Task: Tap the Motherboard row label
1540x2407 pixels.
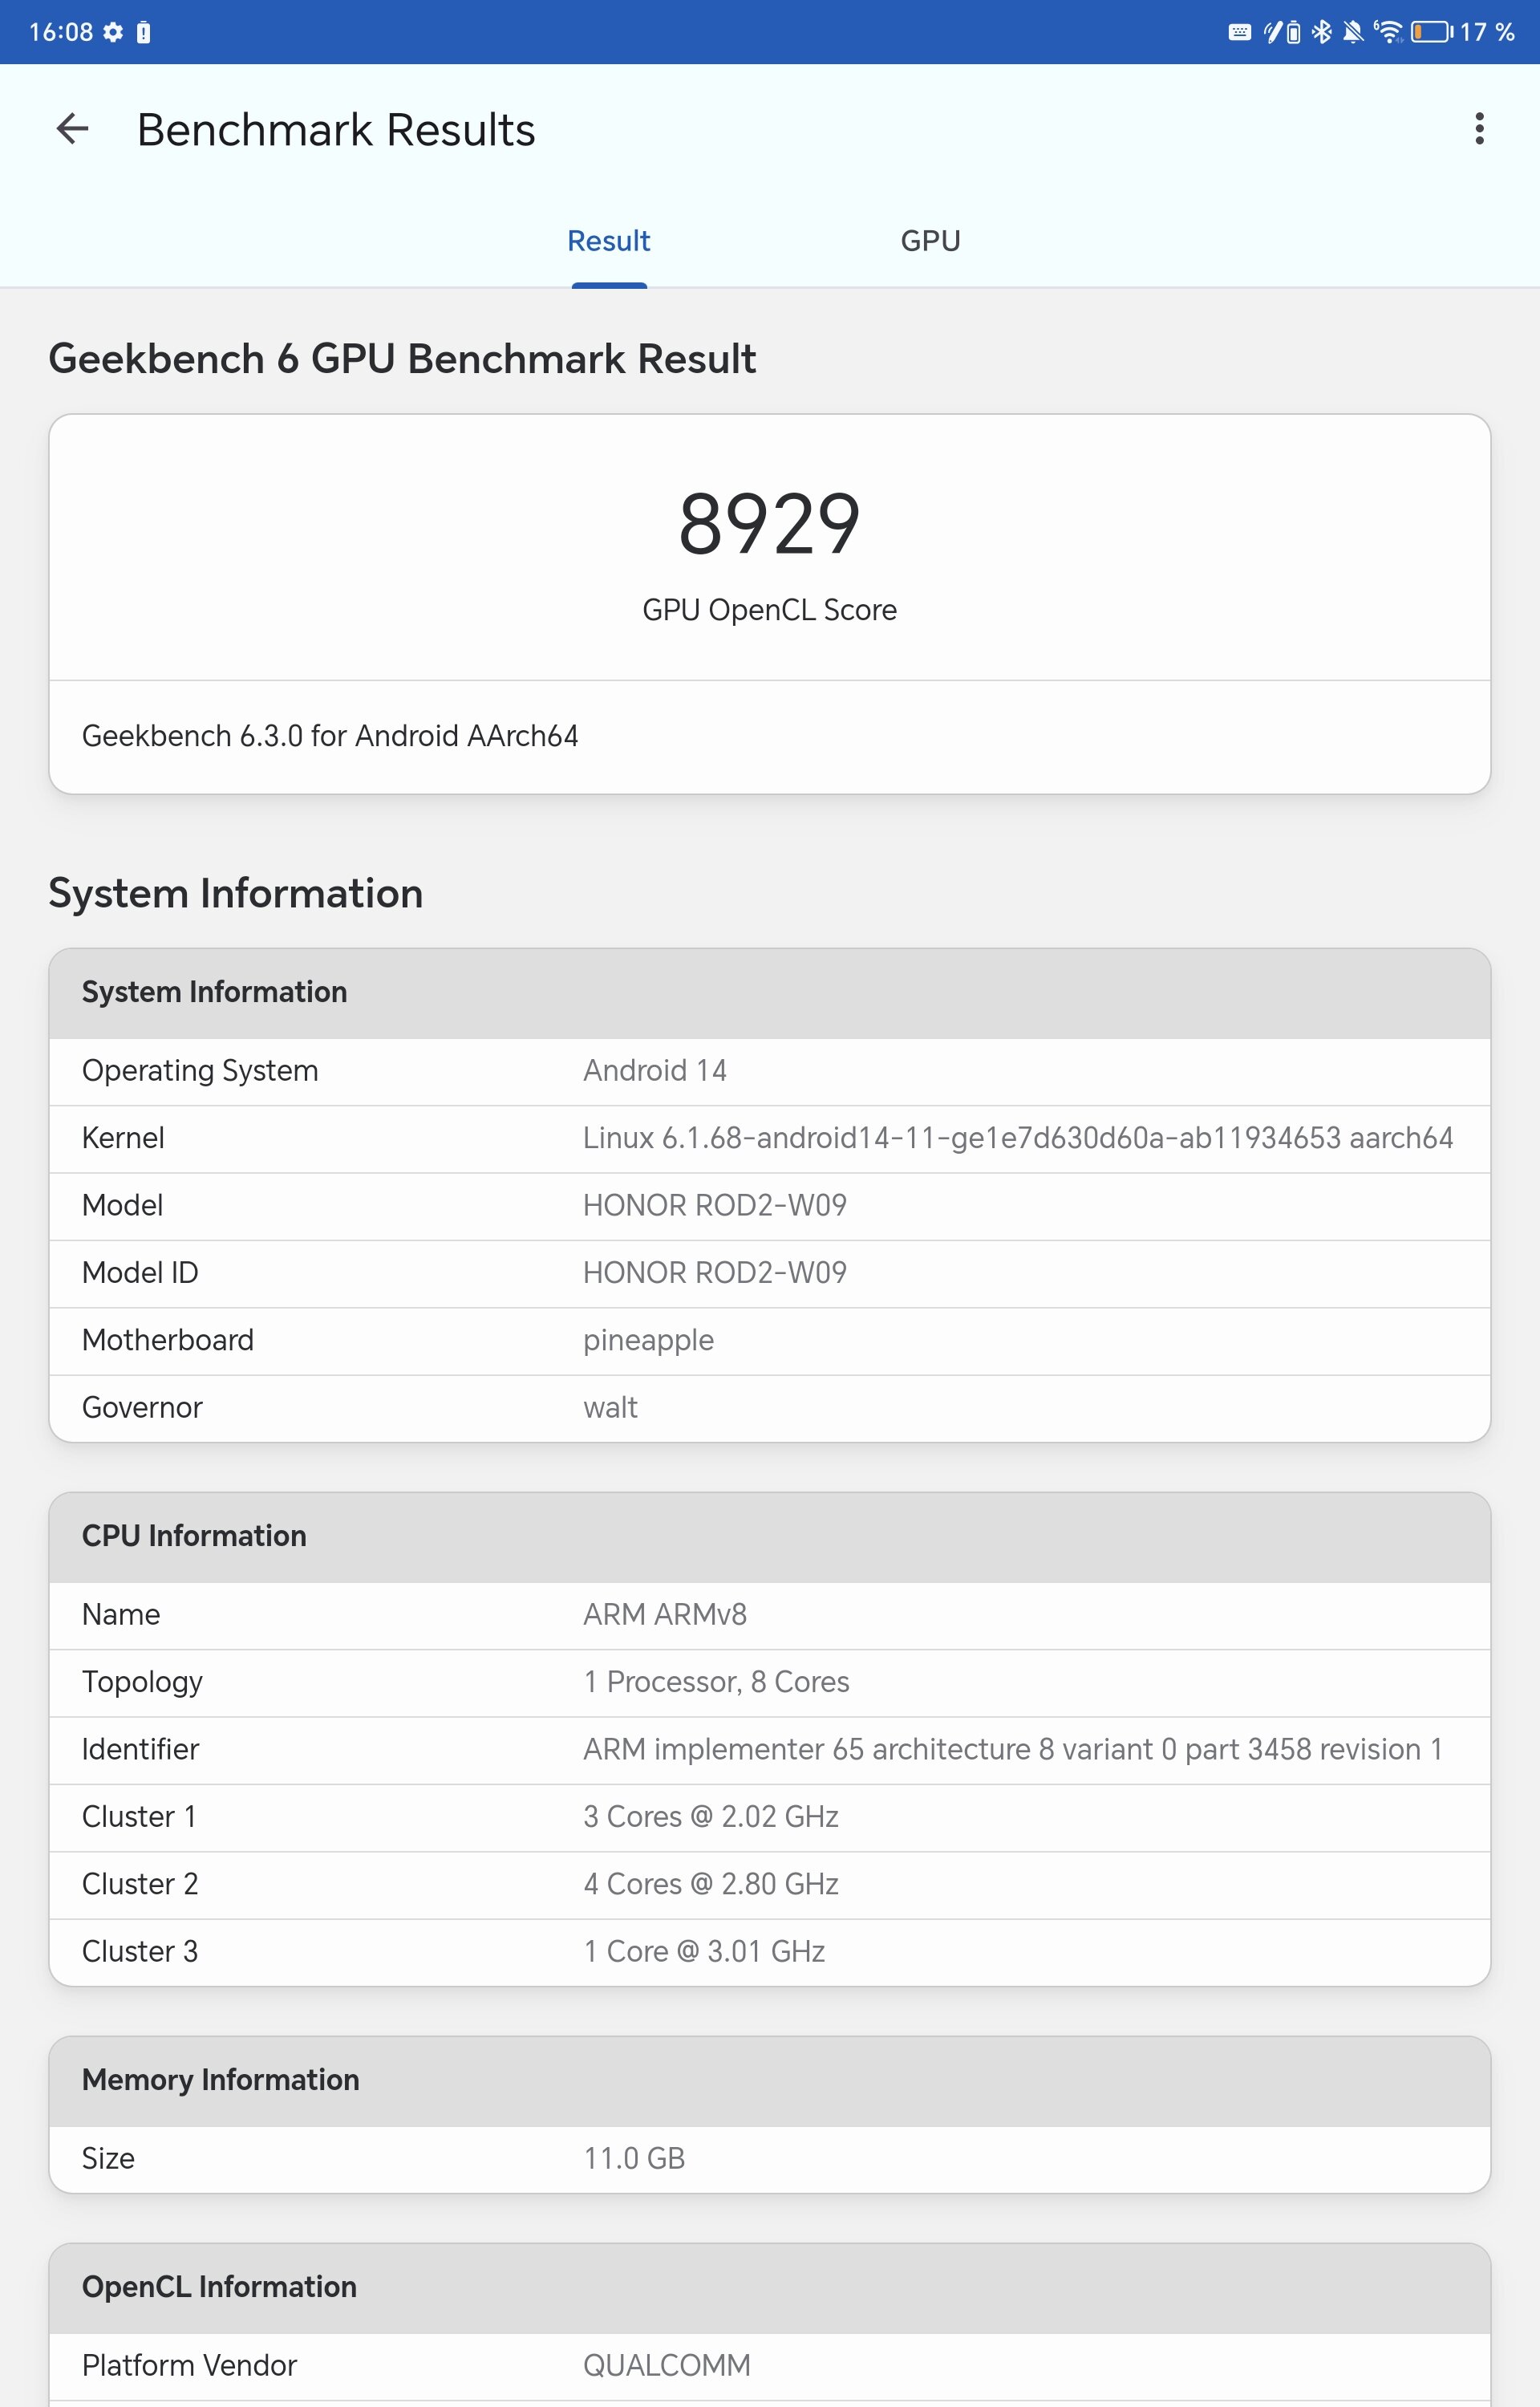Action: 168,1340
